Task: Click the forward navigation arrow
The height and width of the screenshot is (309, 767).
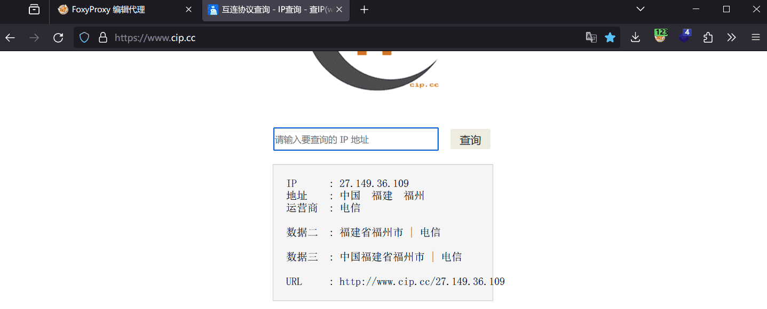Action: [34, 37]
